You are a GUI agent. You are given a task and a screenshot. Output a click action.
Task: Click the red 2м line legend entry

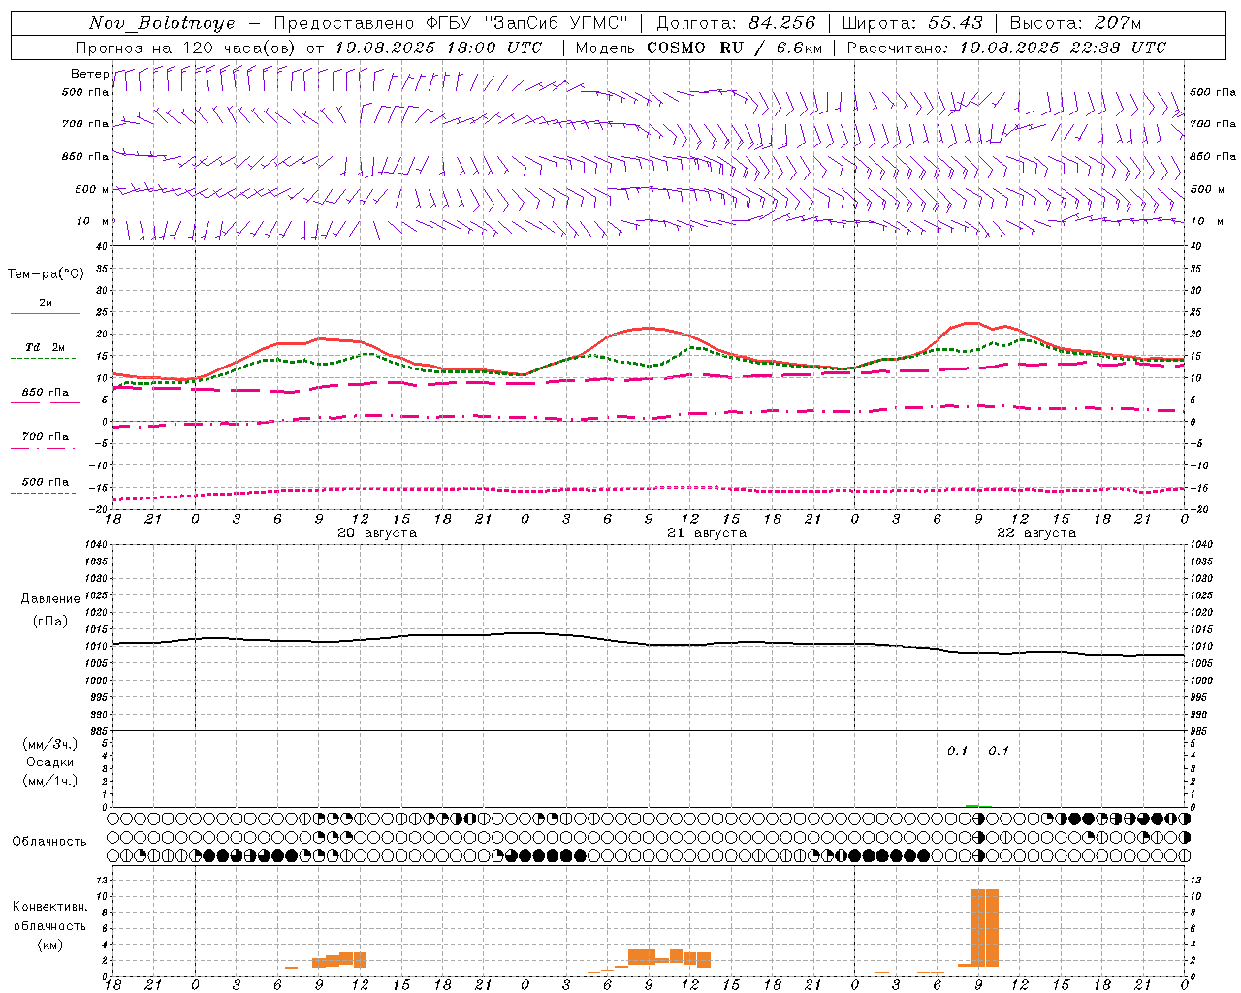(45, 307)
